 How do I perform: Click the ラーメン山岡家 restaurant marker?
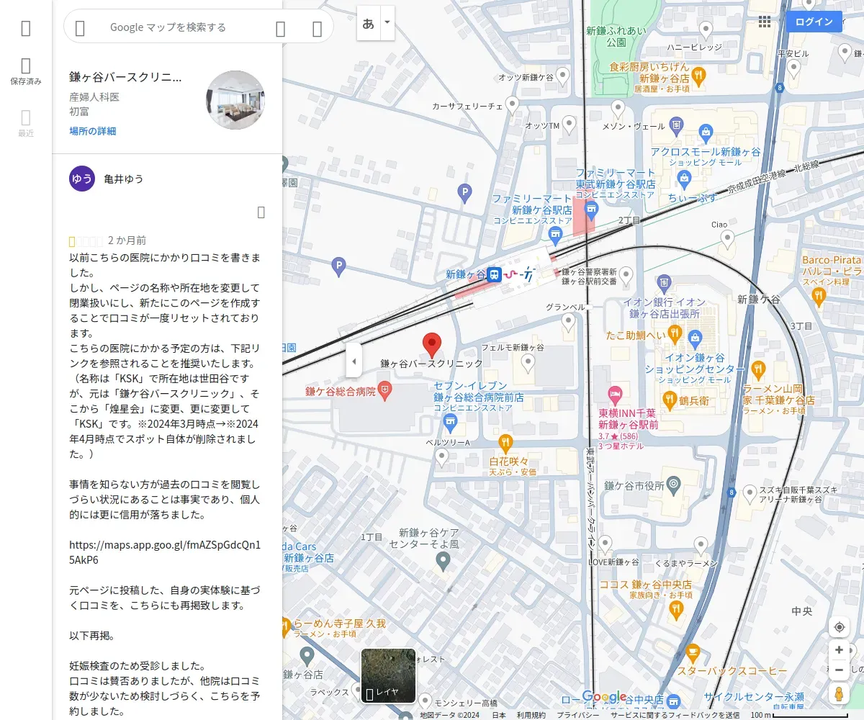tap(758, 371)
